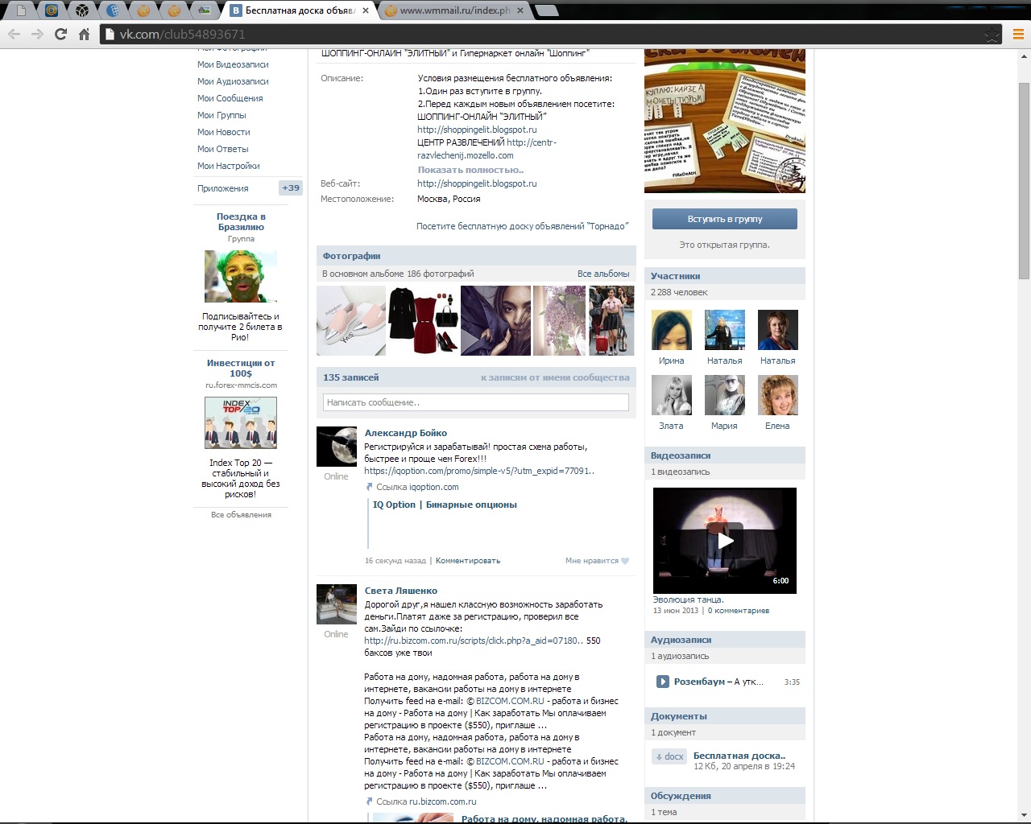Open member Елена's avatar
Viewport: 1031px width, 824px height.
coord(778,395)
